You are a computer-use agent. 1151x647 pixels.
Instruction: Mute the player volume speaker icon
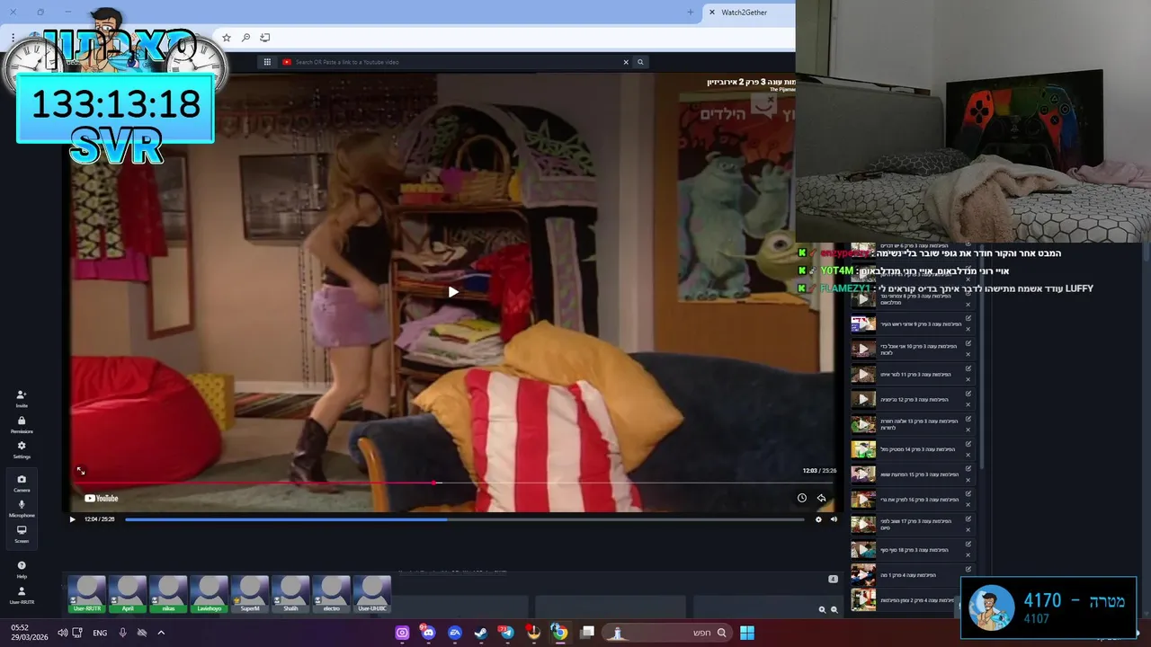[834, 519]
